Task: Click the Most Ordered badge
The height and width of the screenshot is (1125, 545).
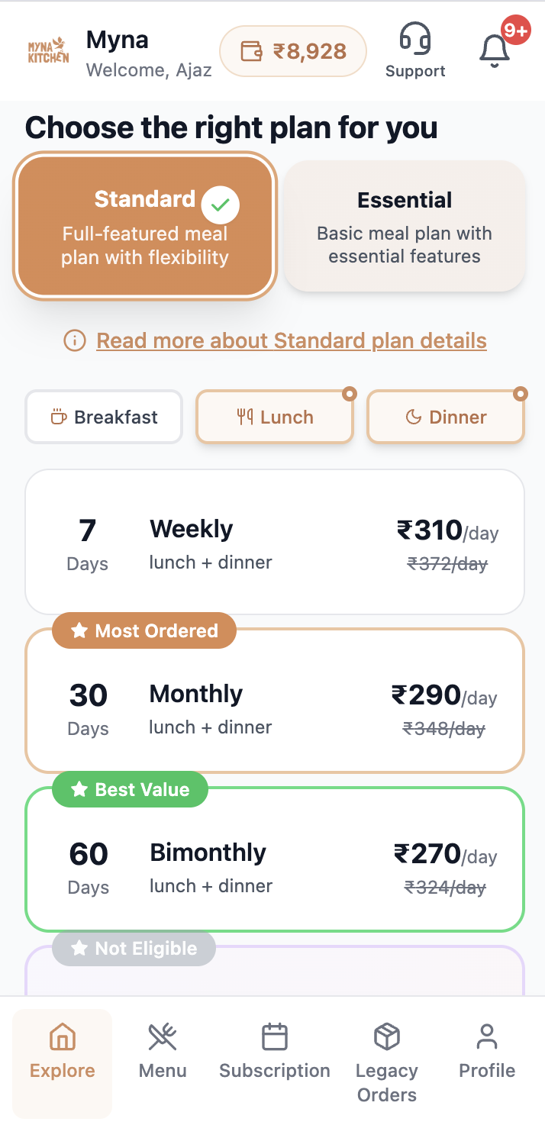Action: (144, 630)
